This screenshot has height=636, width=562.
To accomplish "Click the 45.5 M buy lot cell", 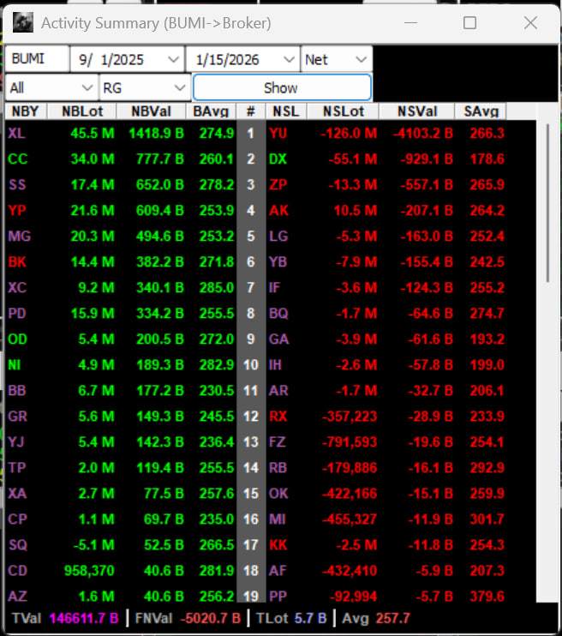I will point(93,133).
